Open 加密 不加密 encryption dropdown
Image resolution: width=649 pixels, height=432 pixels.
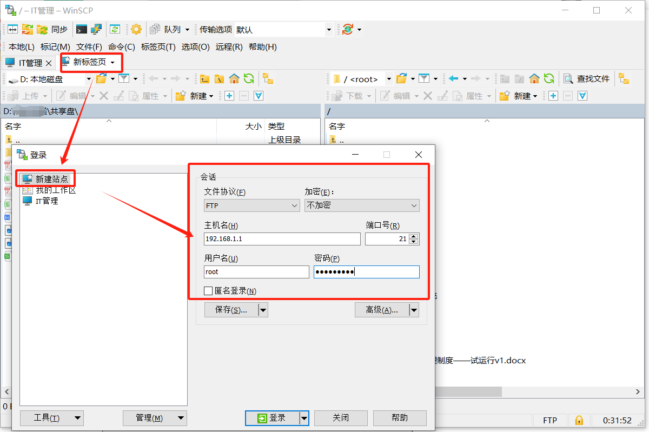tap(362, 205)
